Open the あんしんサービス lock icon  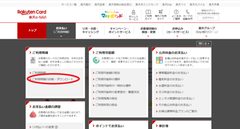click(133, 12)
